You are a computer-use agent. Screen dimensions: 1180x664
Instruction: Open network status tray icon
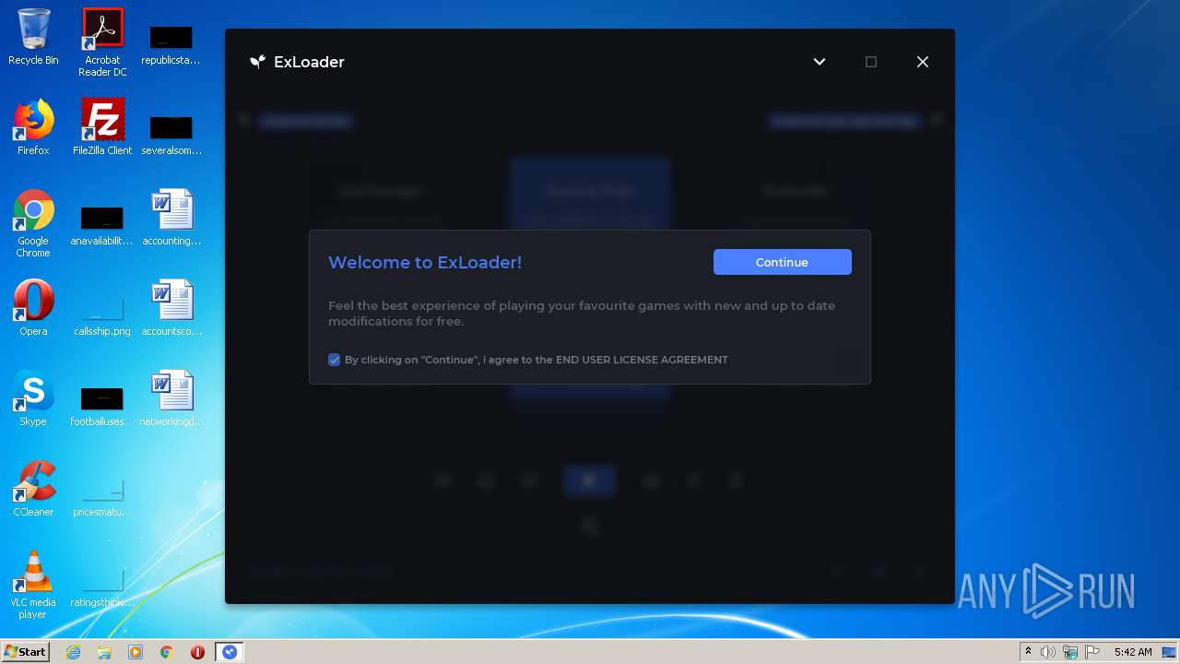[1070, 652]
